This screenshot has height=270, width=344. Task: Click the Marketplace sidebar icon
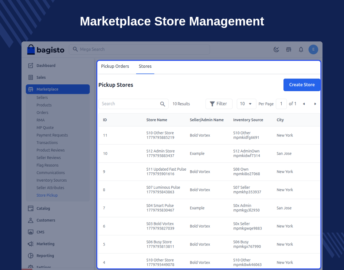coord(31,89)
